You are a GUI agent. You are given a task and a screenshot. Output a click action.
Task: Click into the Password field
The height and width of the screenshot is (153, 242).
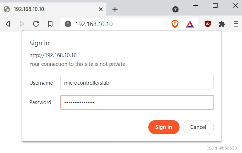click(x=137, y=102)
